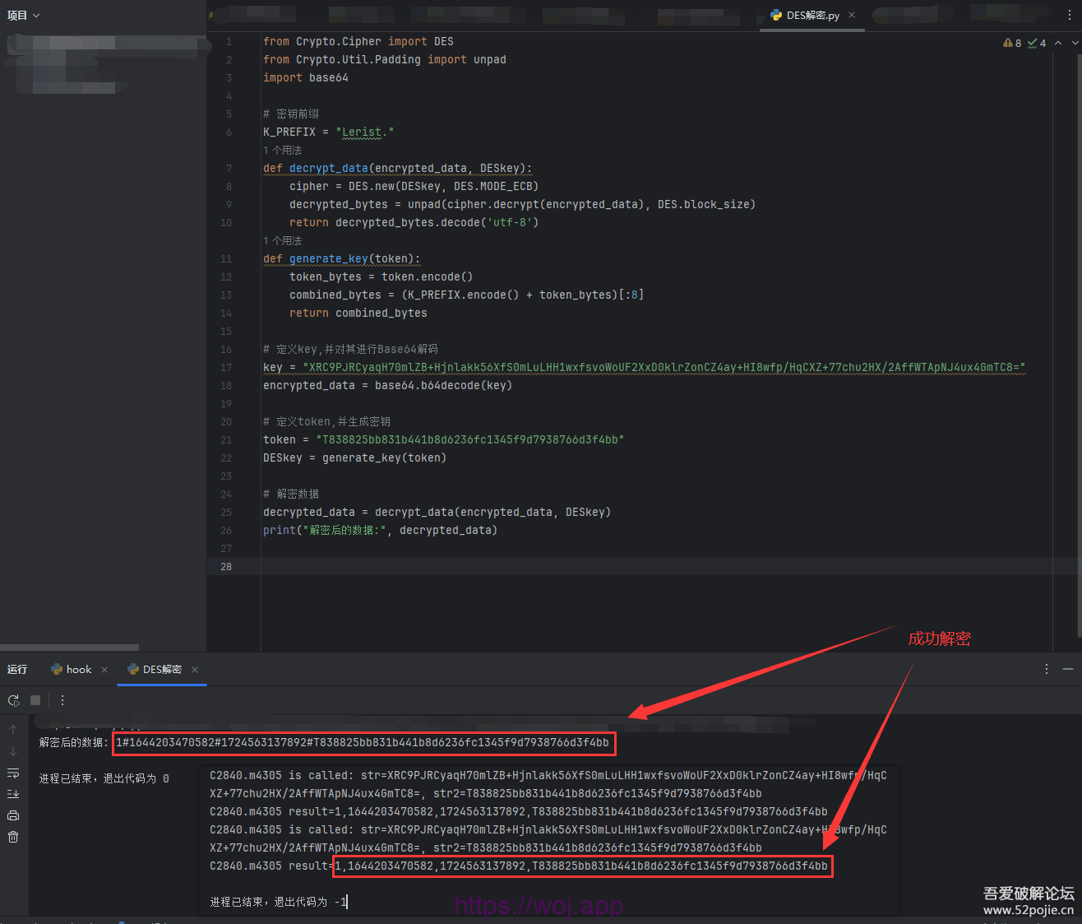Open Run tool window options menu
1082x924 pixels.
(x=1046, y=669)
